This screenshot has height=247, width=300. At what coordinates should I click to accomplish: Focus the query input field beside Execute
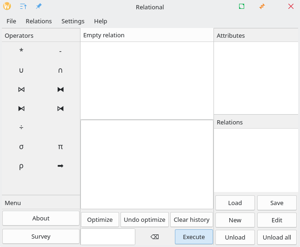108,237
